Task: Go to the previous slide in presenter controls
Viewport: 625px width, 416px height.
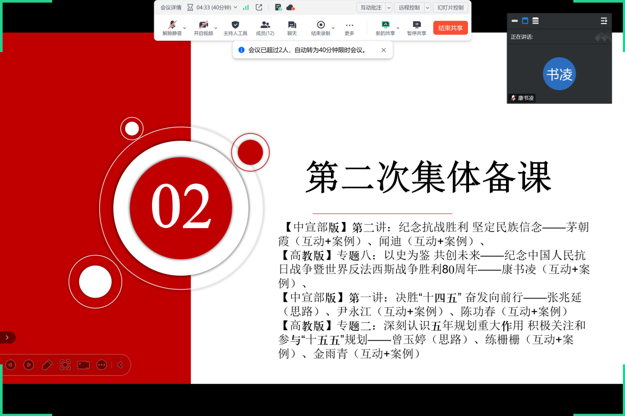Action: (x=10, y=365)
